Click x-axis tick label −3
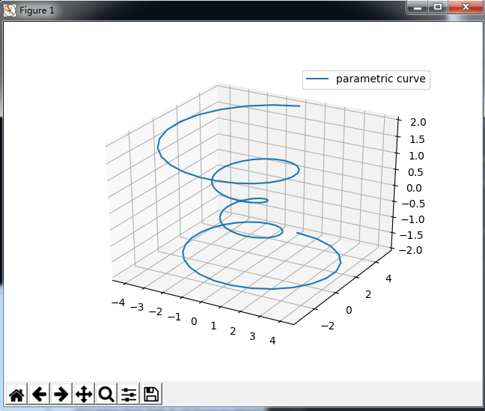This screenshot has width=485, height=411. pos(137,307)
